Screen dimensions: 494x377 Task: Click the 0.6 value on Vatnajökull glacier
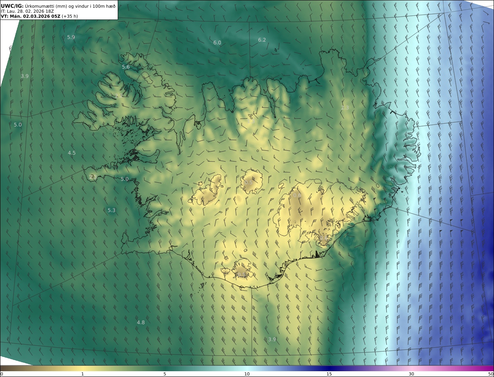(x=297, y=196)
